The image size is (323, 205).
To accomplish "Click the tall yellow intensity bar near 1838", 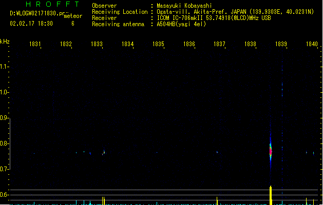I will [x=271, y=195].
